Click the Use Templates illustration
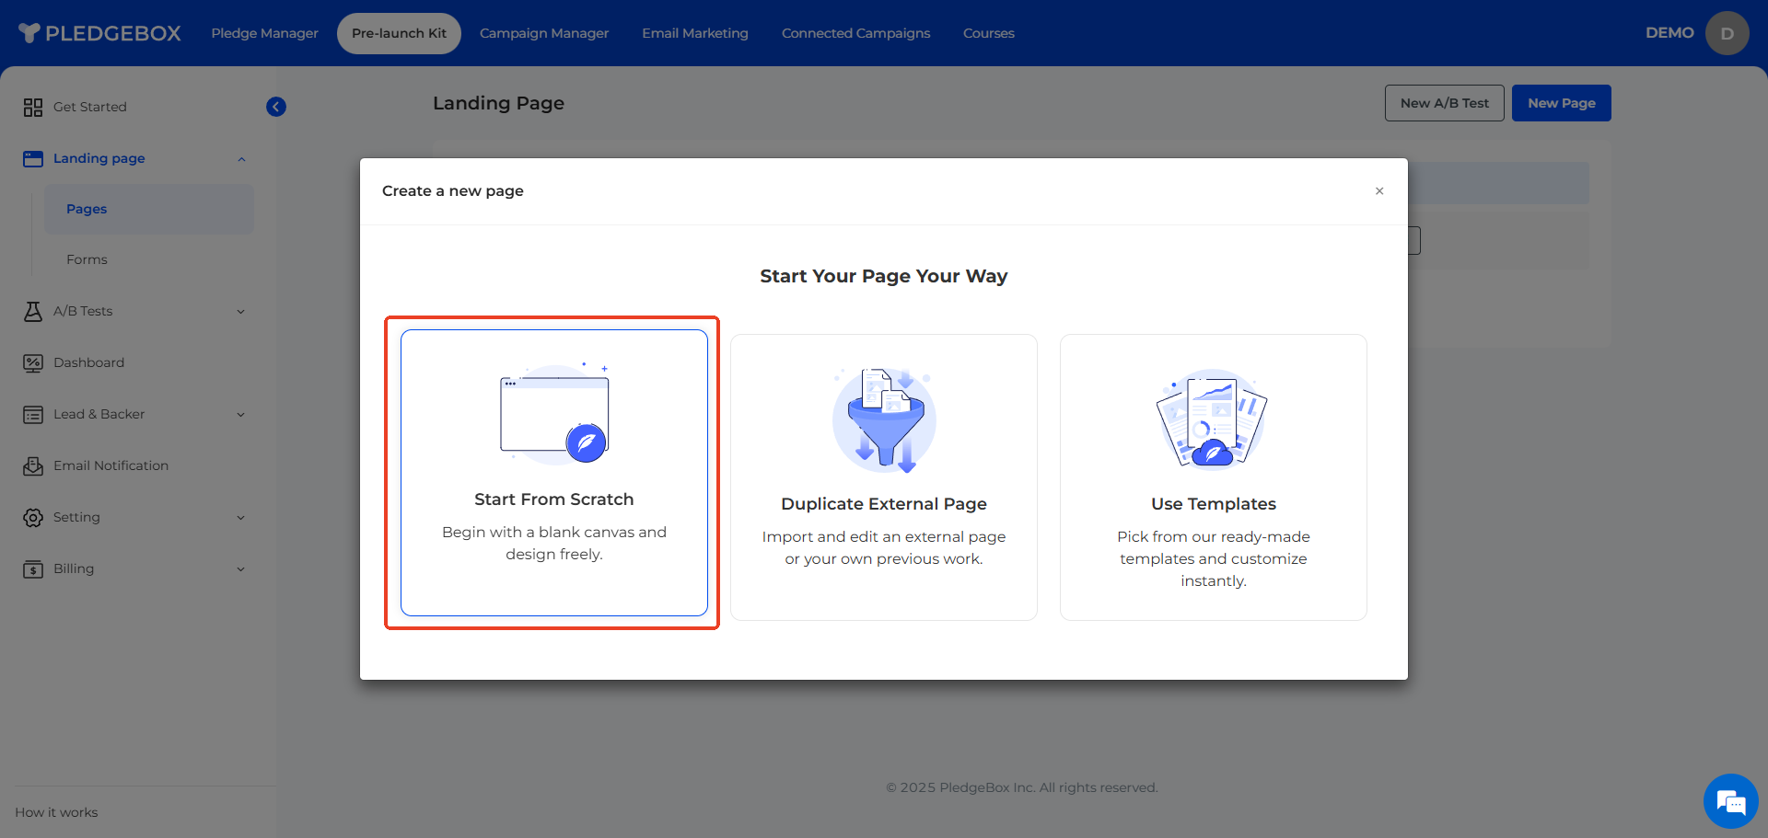This screenshot has width=1768, height=838. tap(1213, 420)
